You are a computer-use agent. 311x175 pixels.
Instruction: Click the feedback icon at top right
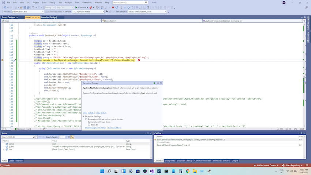(307, 7)
